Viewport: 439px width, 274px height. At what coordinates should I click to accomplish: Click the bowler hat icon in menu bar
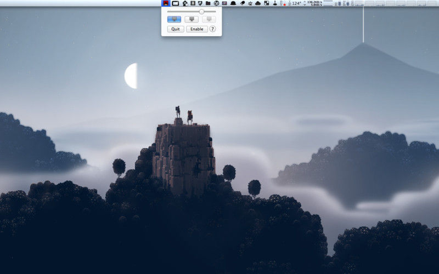tap(233, 3)
